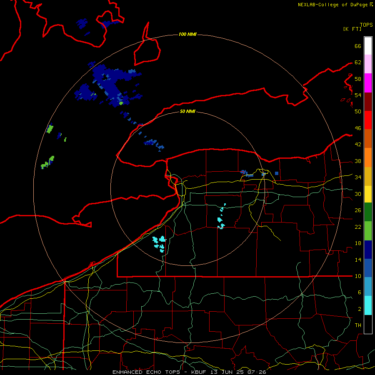Click the '62' legend value

pos(358,62)
